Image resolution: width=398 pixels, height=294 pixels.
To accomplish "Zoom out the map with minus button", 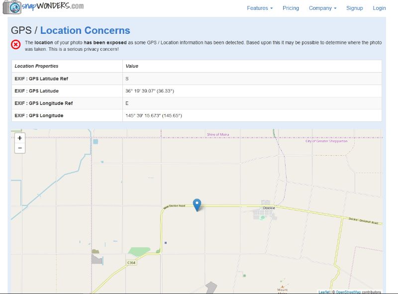I will point(20,148).
